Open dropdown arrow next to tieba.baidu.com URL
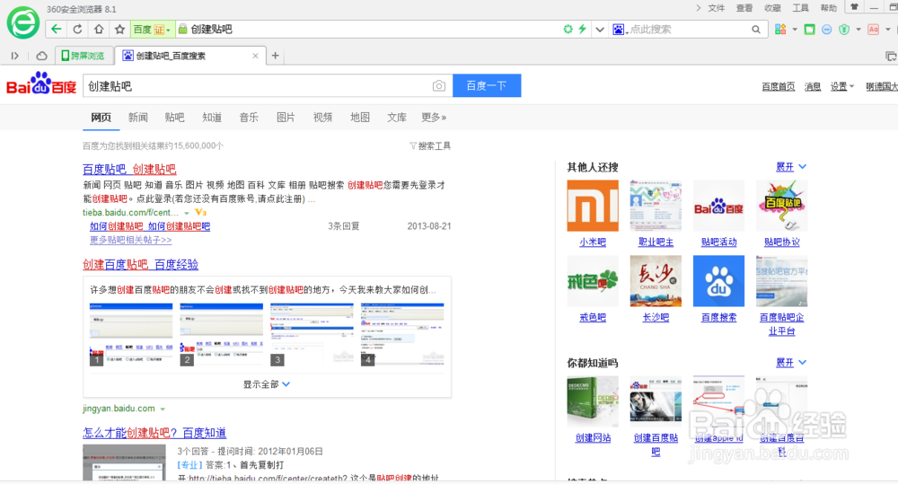Viewport: 898px width, 484px height. click(x=186, y=213)
